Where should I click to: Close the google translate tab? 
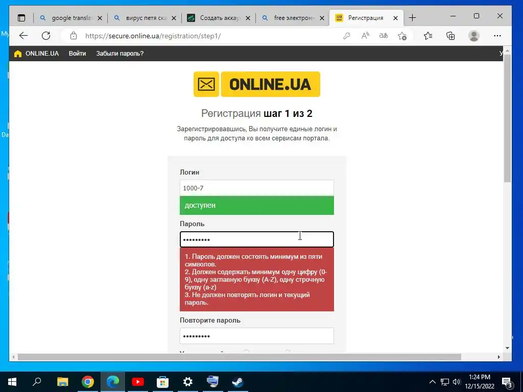100,18
